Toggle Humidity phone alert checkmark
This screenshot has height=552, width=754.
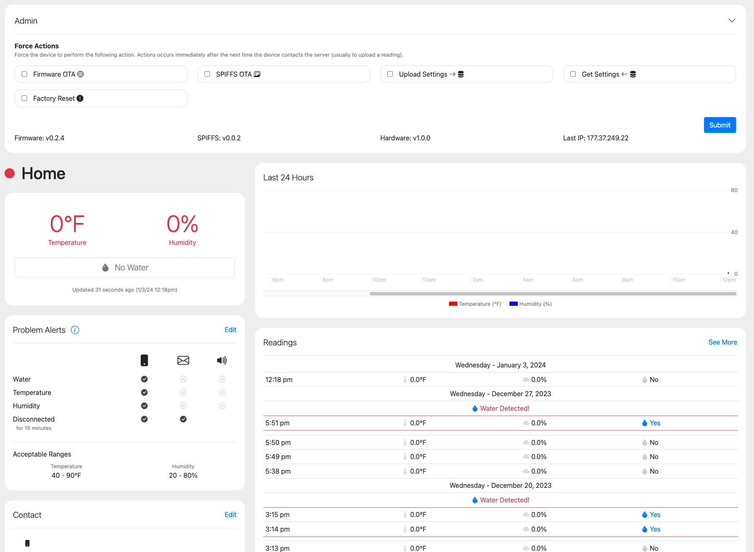click(x=144, y=406)
